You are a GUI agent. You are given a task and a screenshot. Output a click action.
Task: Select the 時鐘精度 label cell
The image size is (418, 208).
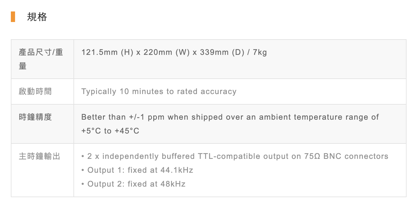pos(35,117)
